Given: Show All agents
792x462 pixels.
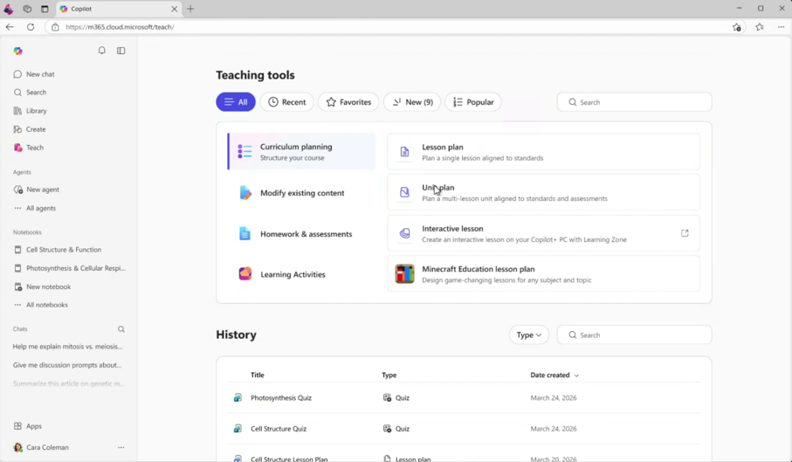Looking at the screenshot, I should [34, 208].
